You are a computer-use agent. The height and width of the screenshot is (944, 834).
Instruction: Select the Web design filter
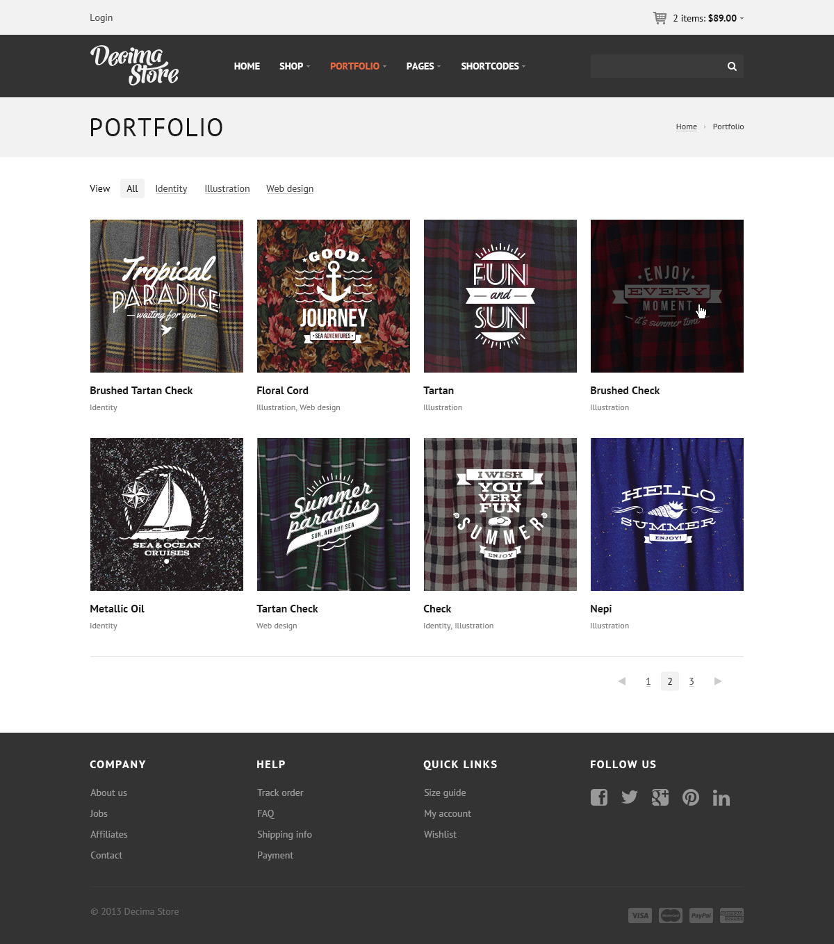(x=290, y=188)
